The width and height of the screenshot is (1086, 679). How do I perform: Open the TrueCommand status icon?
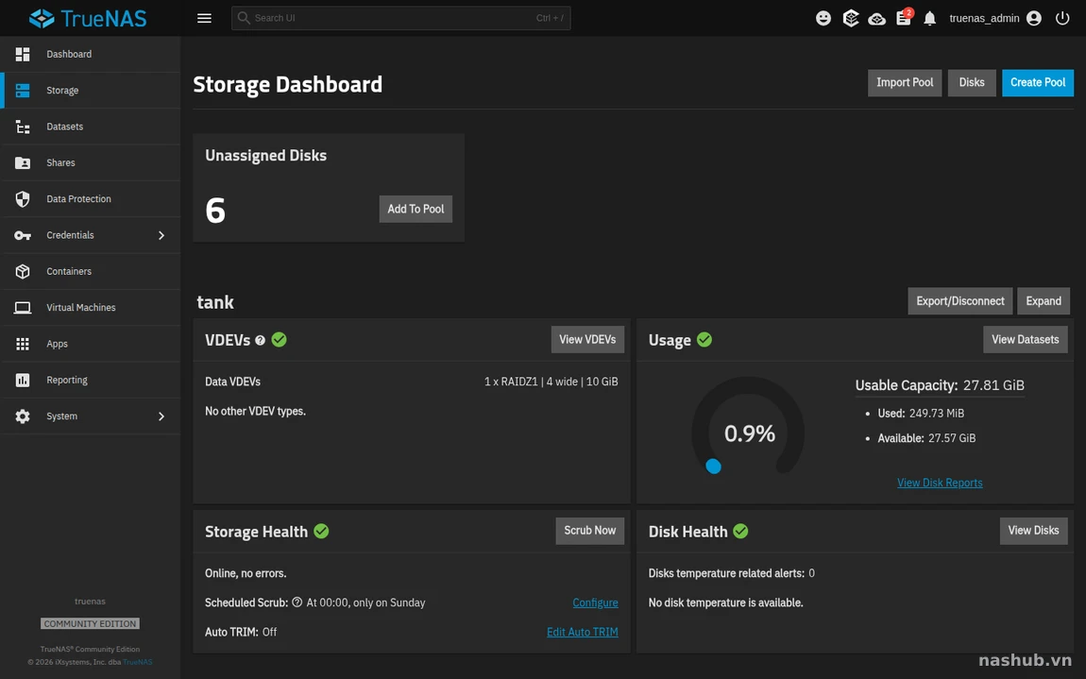[851, 18]
